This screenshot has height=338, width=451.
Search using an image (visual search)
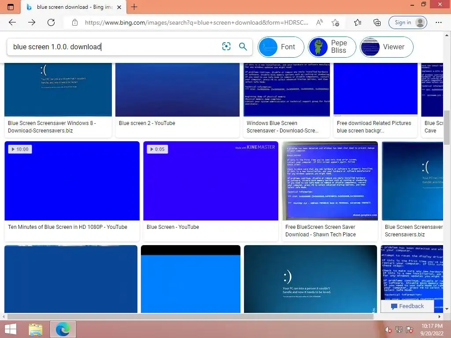[226, 46]
